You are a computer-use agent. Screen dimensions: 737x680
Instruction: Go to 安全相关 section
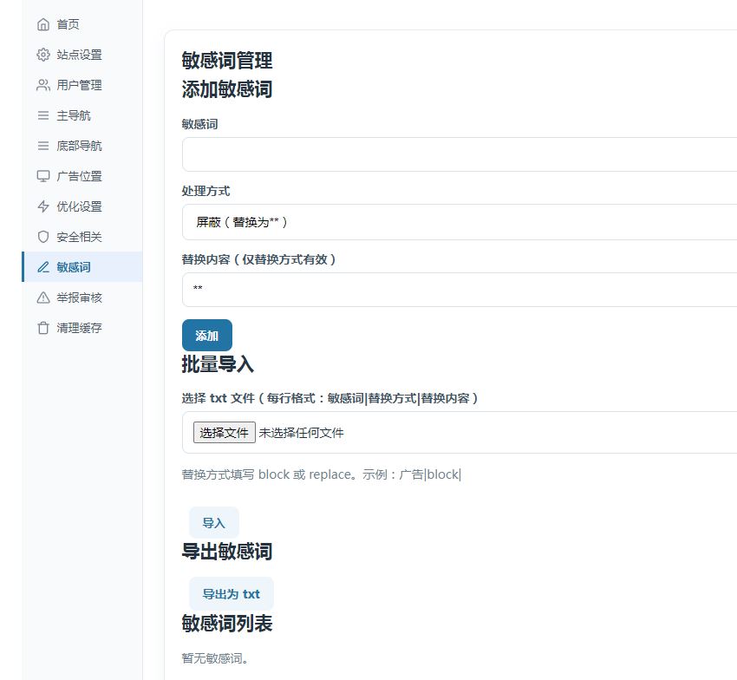pos(82,237)
